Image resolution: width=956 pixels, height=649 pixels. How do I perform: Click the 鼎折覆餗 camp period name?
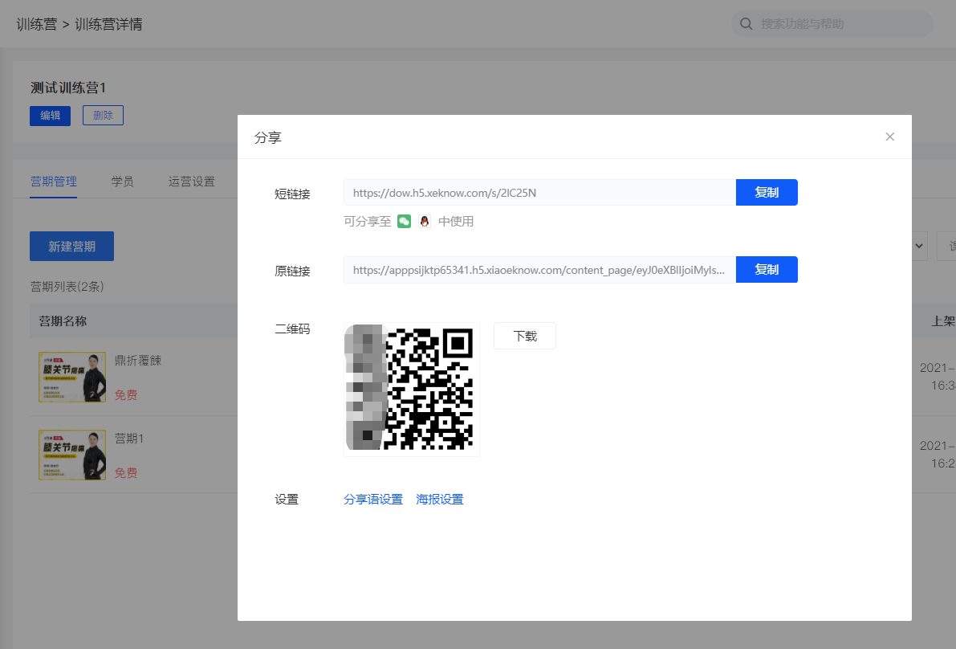[138, 361]
